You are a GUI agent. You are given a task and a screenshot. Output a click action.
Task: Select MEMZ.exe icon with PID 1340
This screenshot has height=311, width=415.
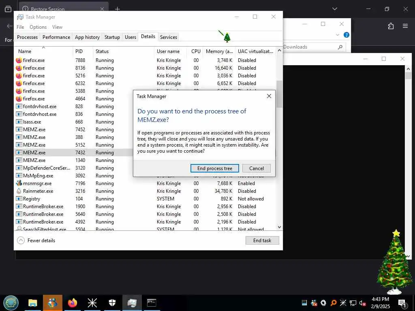tap(19, 160)
